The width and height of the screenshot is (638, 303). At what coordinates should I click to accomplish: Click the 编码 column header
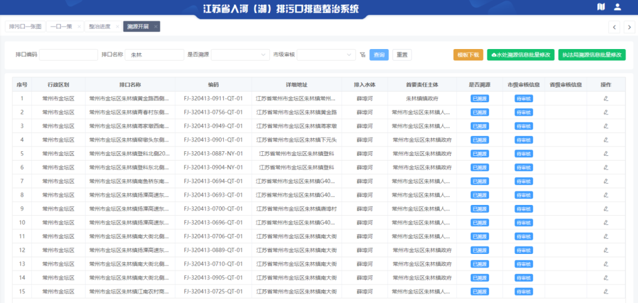[214, 84]
